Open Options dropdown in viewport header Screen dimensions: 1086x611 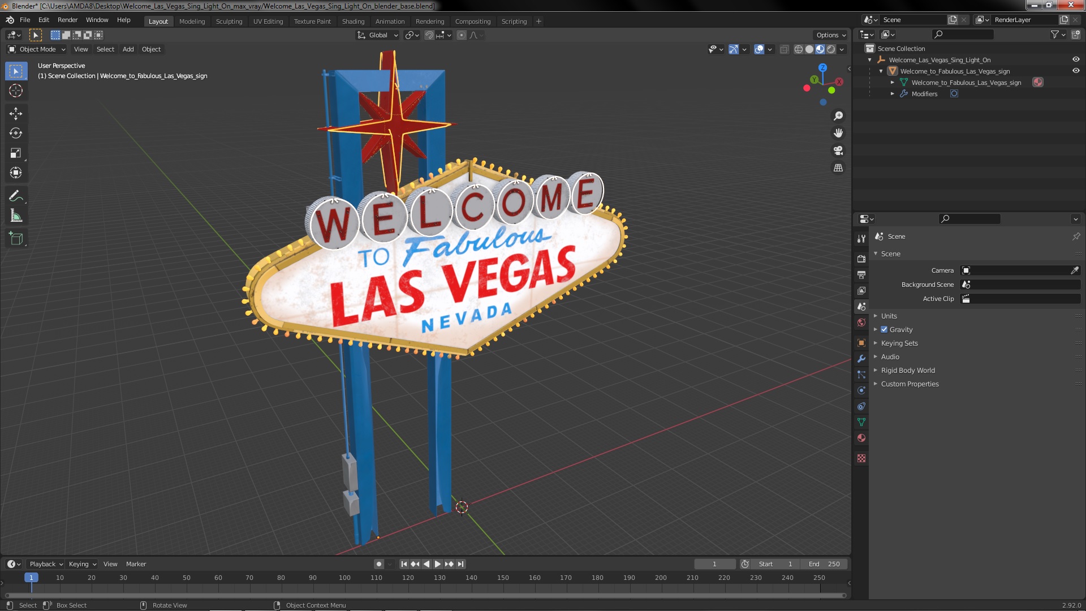tap(831, 35)
